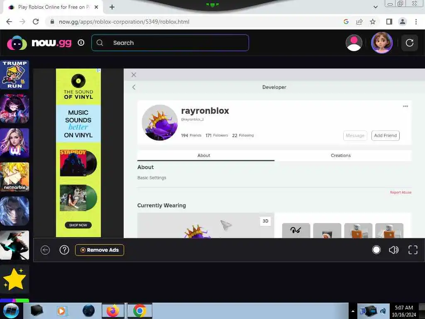Screen dimensions: 425x319
Task: Click the rayronblox avatar picture
Action: coord(160,123)
